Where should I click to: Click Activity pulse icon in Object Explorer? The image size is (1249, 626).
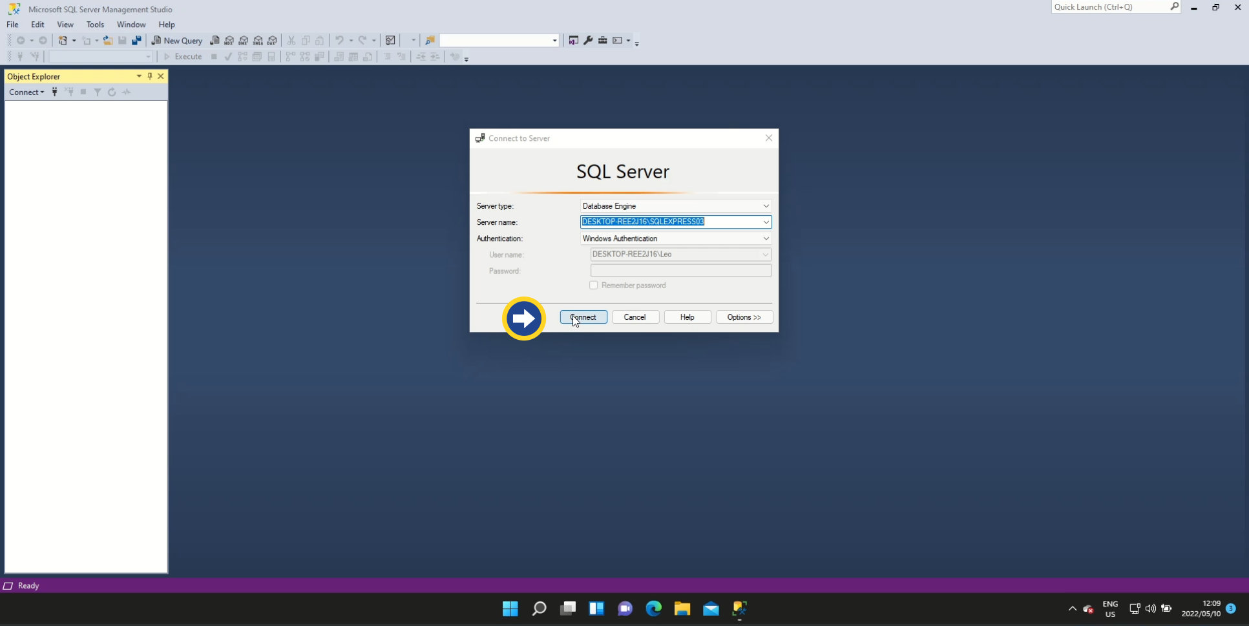click(127, 92)
